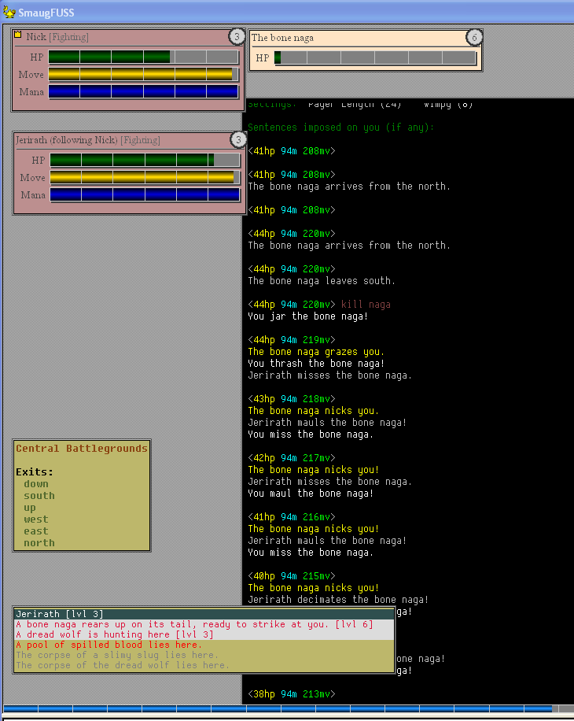Click the bone naga's level 6 badge
Image resolution: width=574 pixels, height=721 pixels.
473,37
